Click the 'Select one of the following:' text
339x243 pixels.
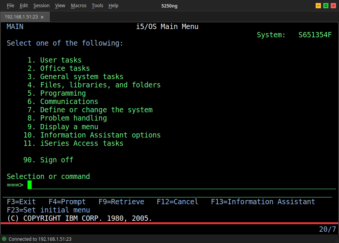65,43
